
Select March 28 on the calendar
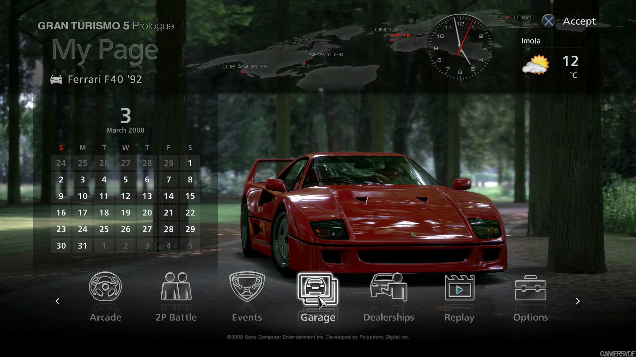click(168, 228)
